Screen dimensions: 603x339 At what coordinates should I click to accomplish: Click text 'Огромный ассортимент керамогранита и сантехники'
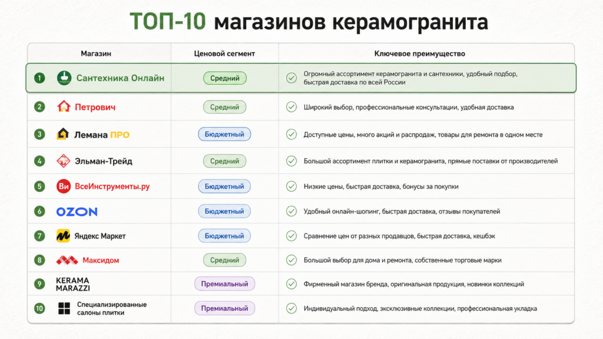(383, 74)
